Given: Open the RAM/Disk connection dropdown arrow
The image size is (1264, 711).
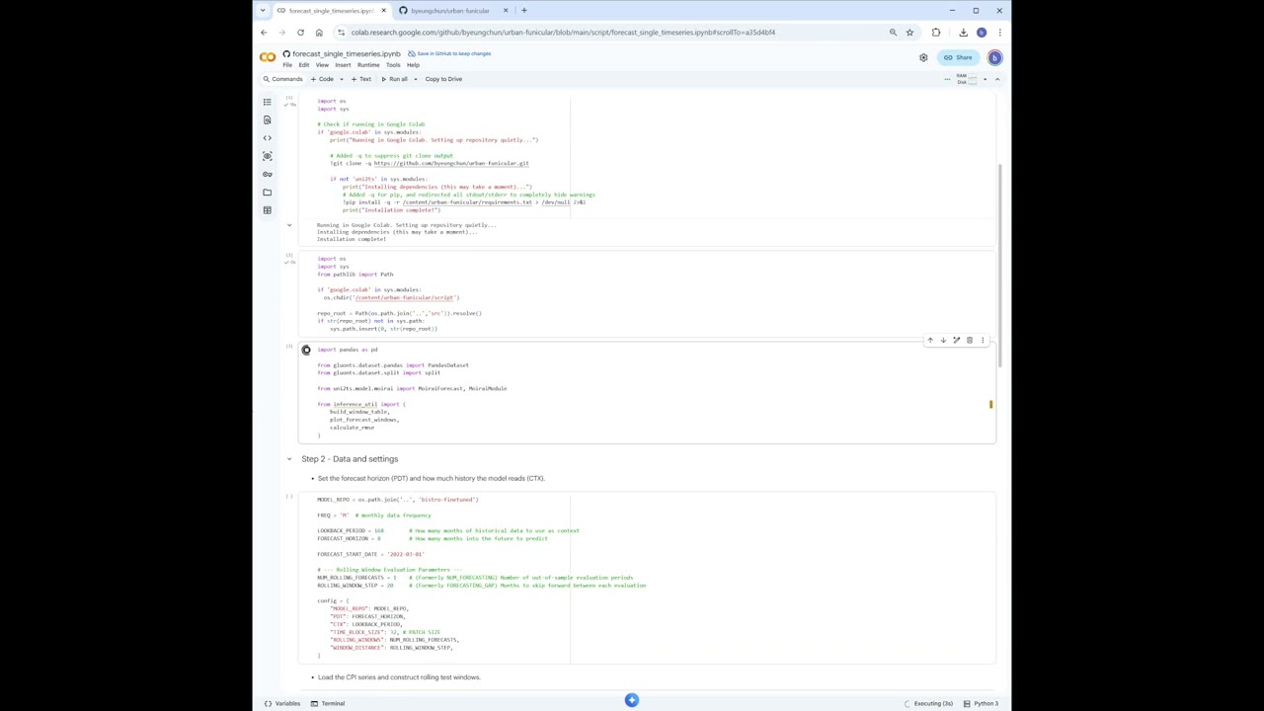Looking at the screenshot, I should [x=985, y=79].
